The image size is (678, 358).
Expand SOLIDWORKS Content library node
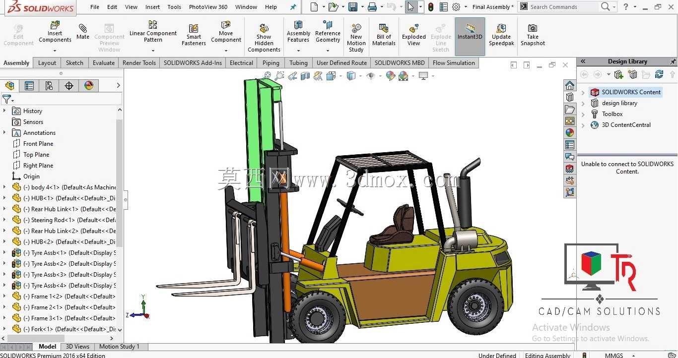click(x=583, y=92)
